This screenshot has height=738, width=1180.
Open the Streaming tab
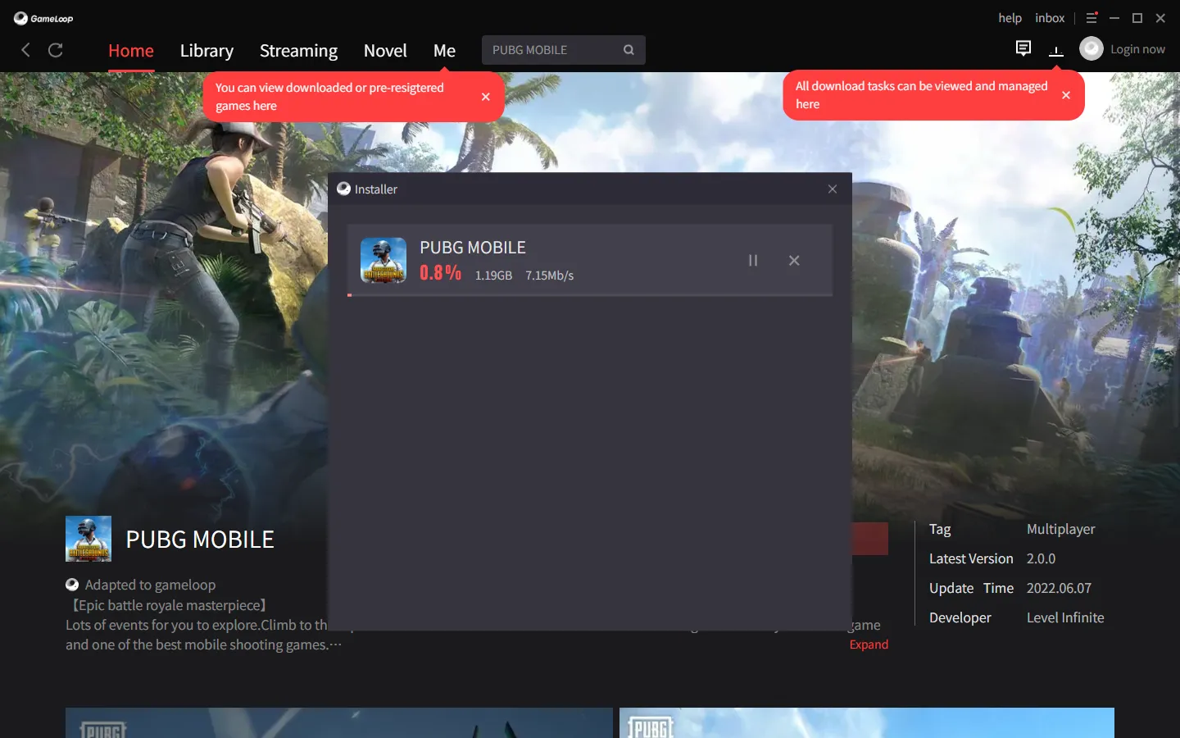pyautogui.click(x=298, y=51)
